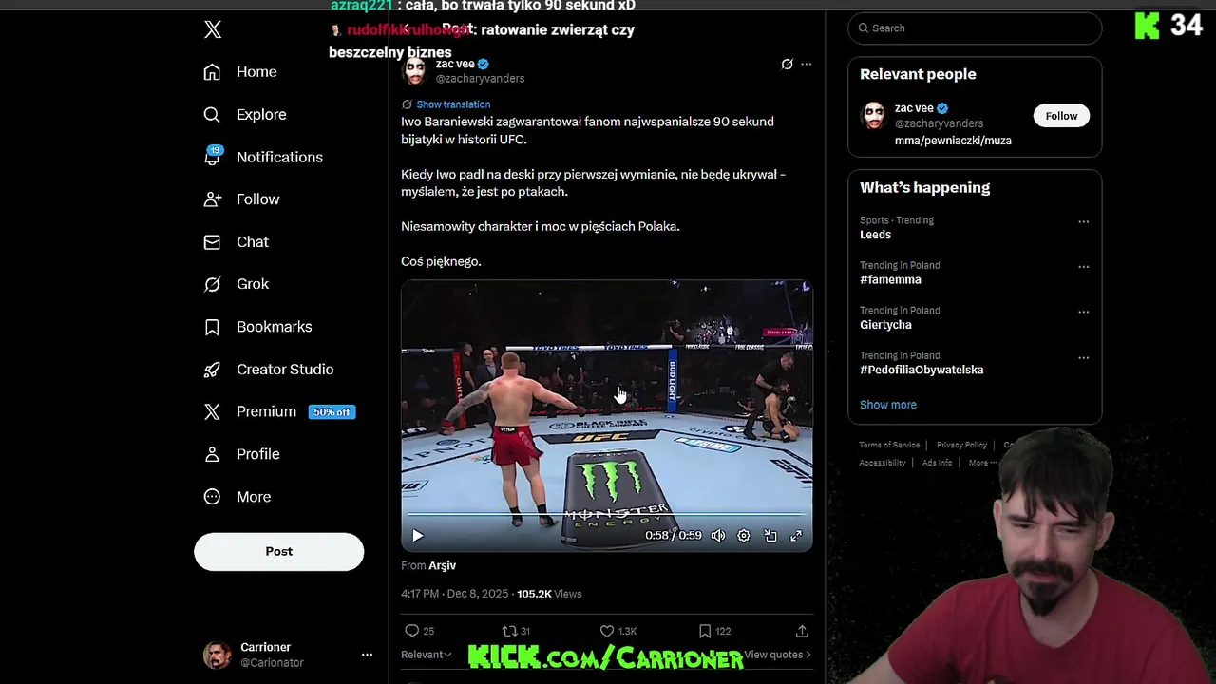1216x684 pixels.
Task: Click the Show translation link
Action: coord(453,104)
